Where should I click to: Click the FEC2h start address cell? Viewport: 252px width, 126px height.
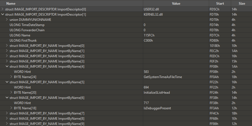click(220, 51)
